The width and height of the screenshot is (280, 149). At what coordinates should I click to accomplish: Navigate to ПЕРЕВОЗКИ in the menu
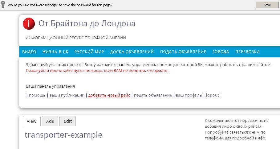click(247, 52)
